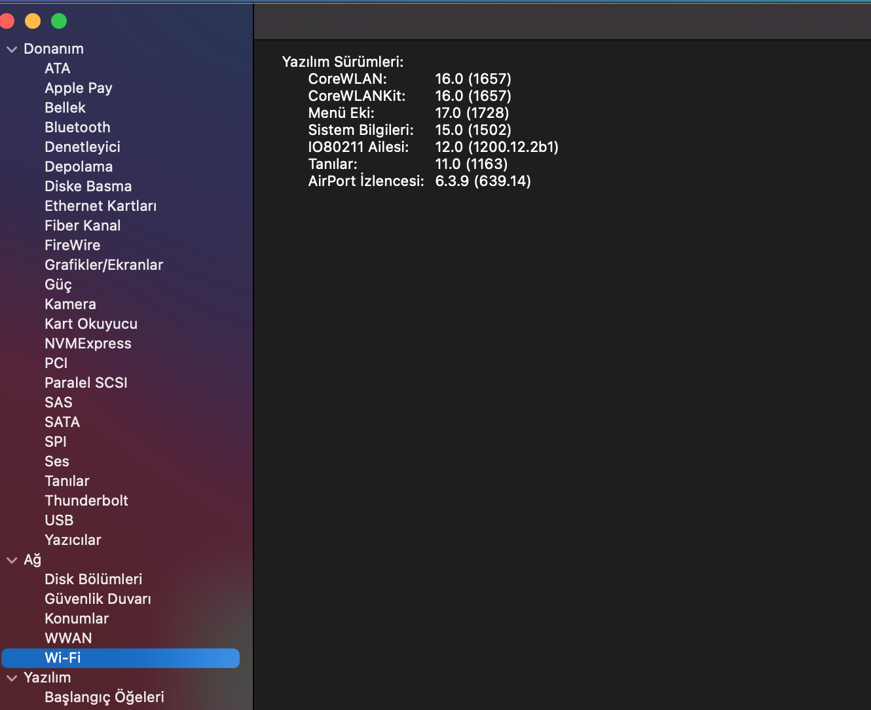Viewport: 871px width, 710px height.
Task: Show Yazıcılar details
Action: click(x=73, y=540)
